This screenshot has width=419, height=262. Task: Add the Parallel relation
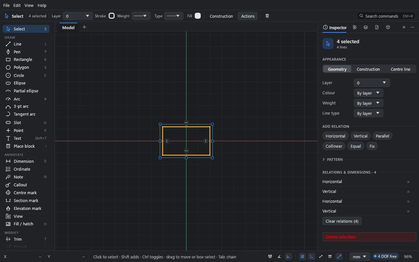click(382, 136)
